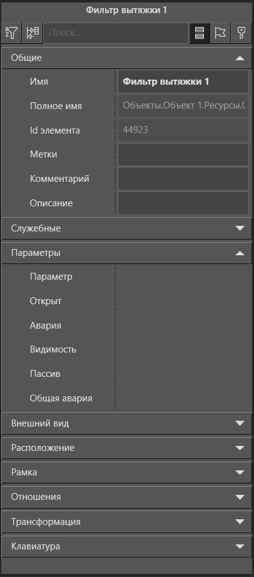Click the alphabetical sort A-Z filter icon
Image resolution: width=254 pixels, height=577 pixels.
pyautogui.click(x=11, y=33)
